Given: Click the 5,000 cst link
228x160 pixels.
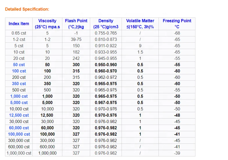Looking at the screenshot, I should click(19, 103).
